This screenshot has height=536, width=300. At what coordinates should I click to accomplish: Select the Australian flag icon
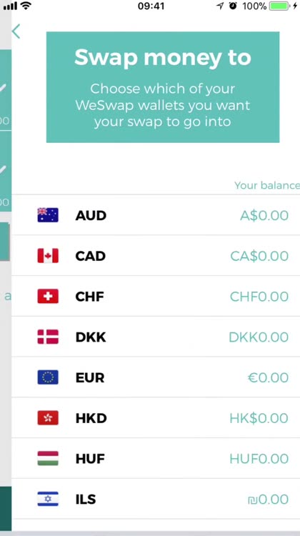tap(48, 215)
